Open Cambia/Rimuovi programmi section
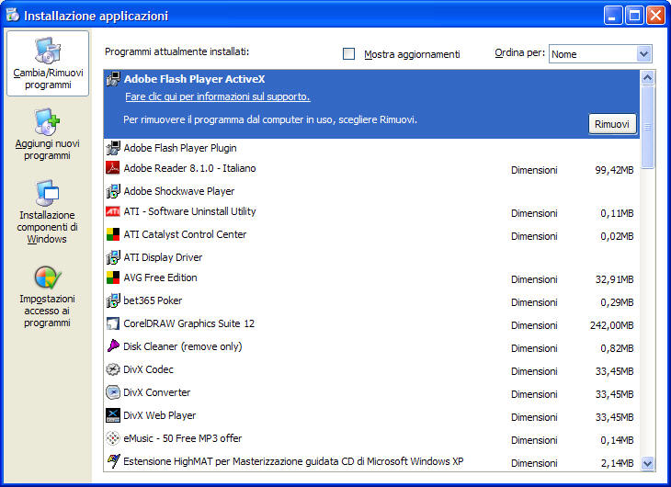The width and height of the screenshot is (671, 487). (x=48, y=62)
